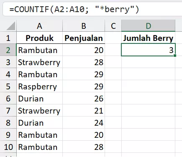
Task: Select the Strawberry cell in row 7
Action: pos(39,111)
